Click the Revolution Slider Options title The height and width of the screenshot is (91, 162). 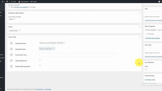tap(16, 13)
